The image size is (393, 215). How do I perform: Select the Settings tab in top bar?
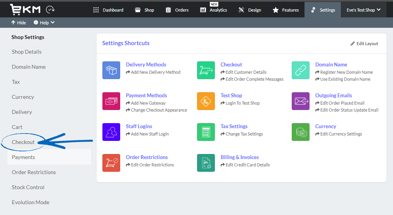coord(323,10)
